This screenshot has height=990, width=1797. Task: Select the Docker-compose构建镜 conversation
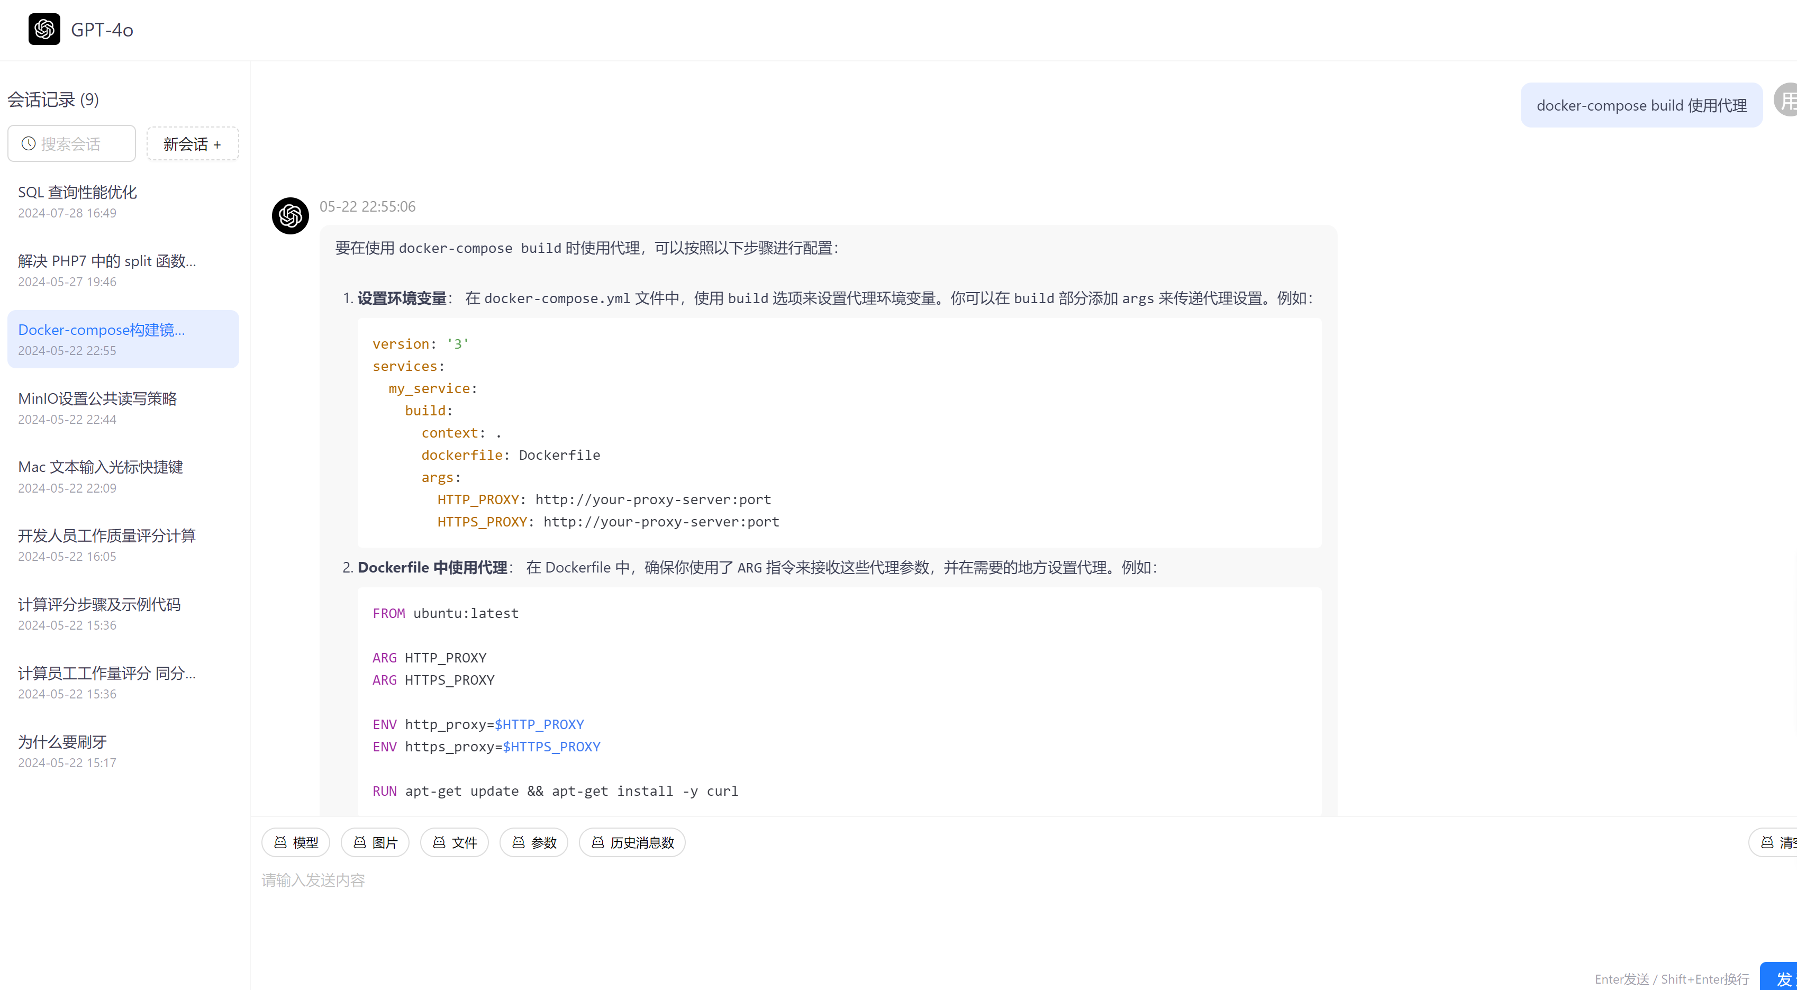click(123, 339)
